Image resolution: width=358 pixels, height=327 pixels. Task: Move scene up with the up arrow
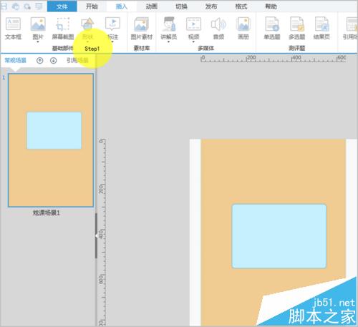coord(40,61)
